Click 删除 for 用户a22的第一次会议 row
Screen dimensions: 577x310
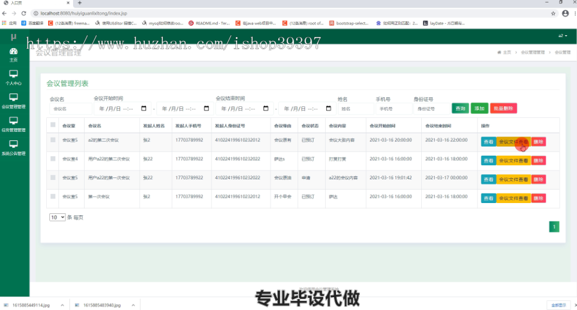[x=539, y=179]
